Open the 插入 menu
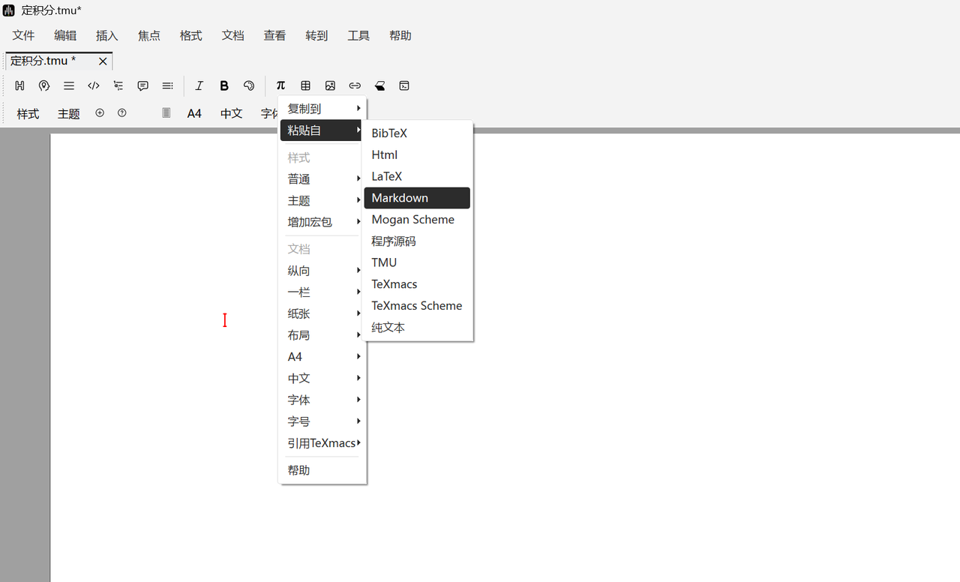Screen dimensions: 960x582 (x=107, y=35)
